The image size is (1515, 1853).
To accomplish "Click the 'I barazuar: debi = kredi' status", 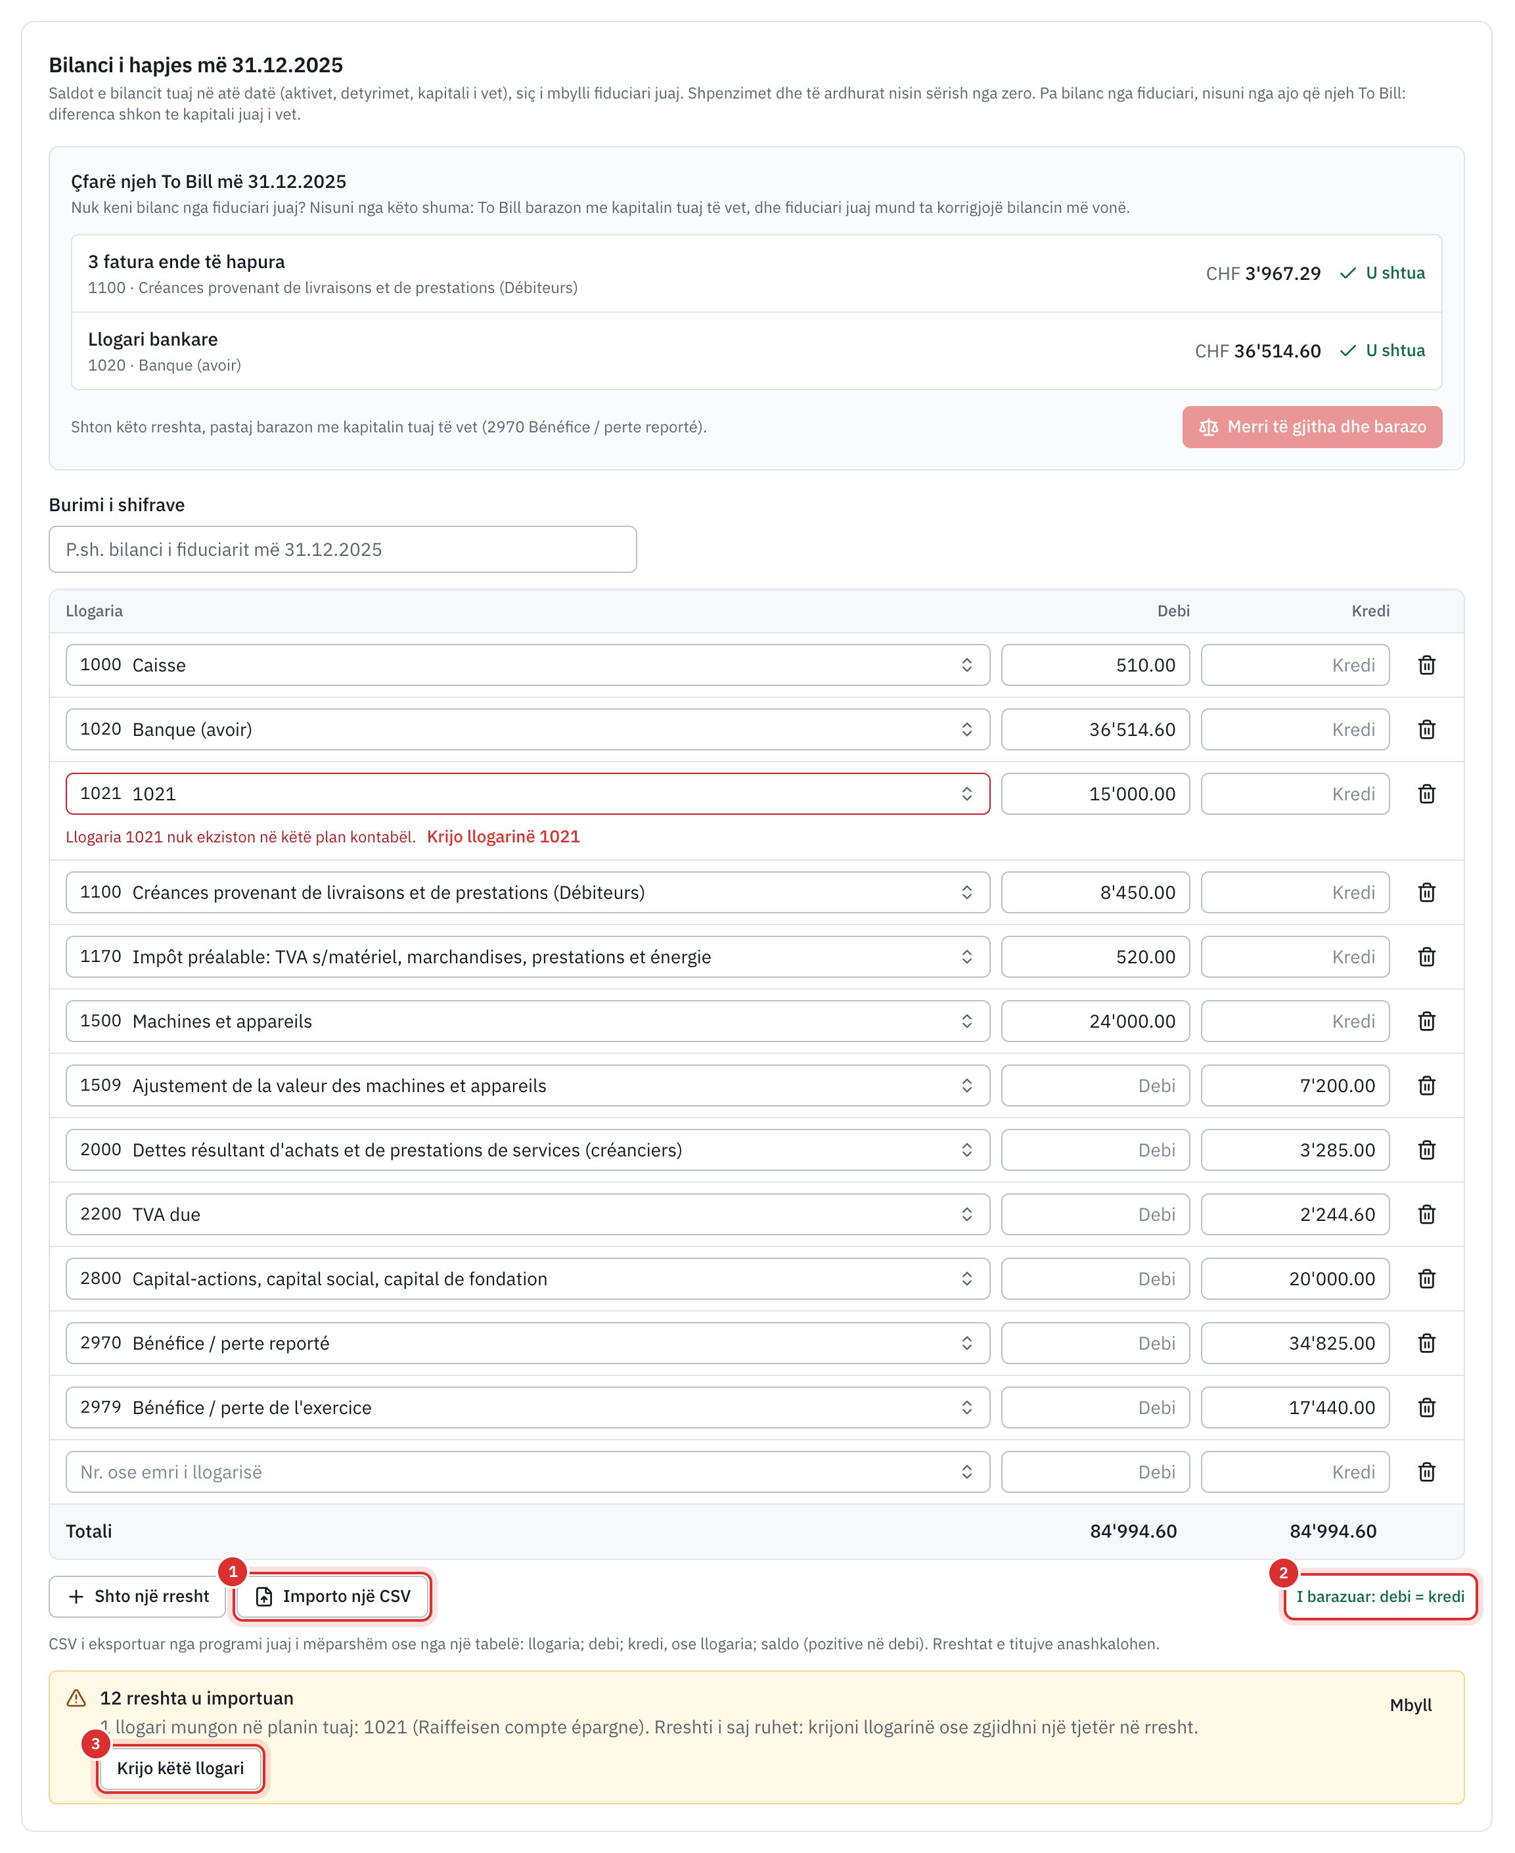I will pos(1380,1596).
